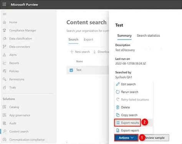Open the app launcher waffle icon
Screen dimensions: 182x144
coord(4,5)
